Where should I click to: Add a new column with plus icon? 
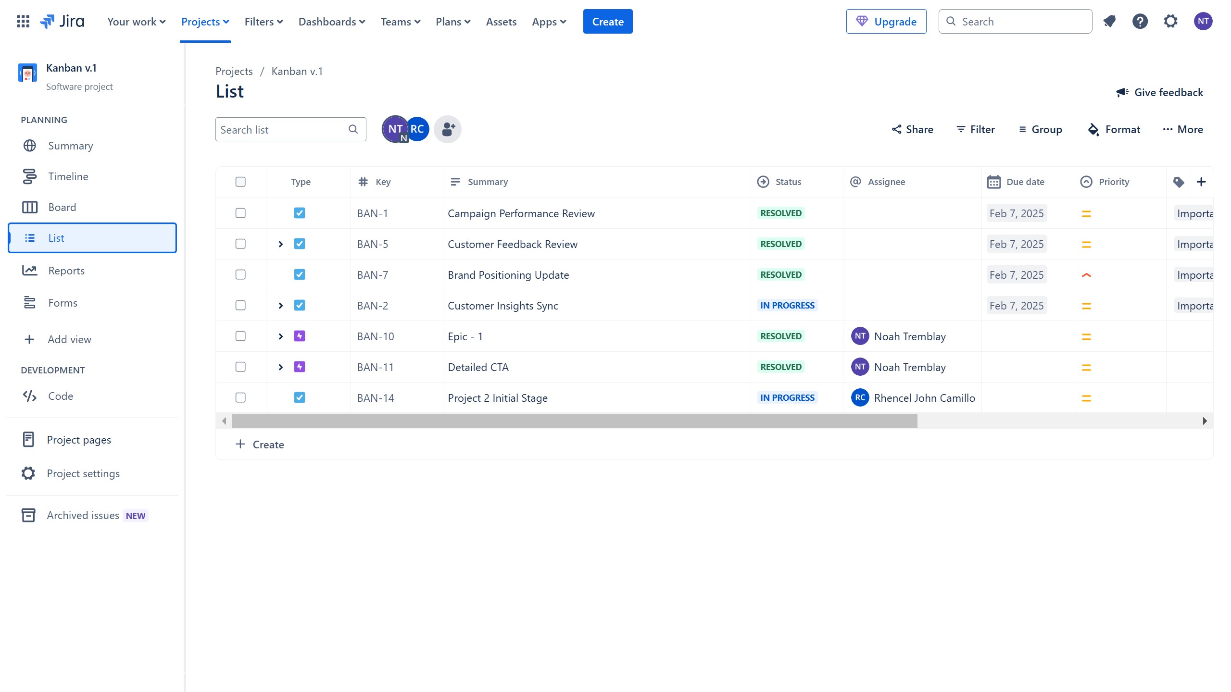(1201, 182)
